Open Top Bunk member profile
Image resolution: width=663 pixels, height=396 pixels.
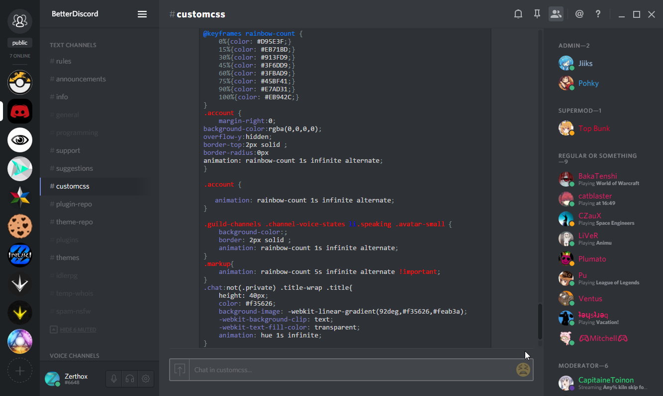603,129
